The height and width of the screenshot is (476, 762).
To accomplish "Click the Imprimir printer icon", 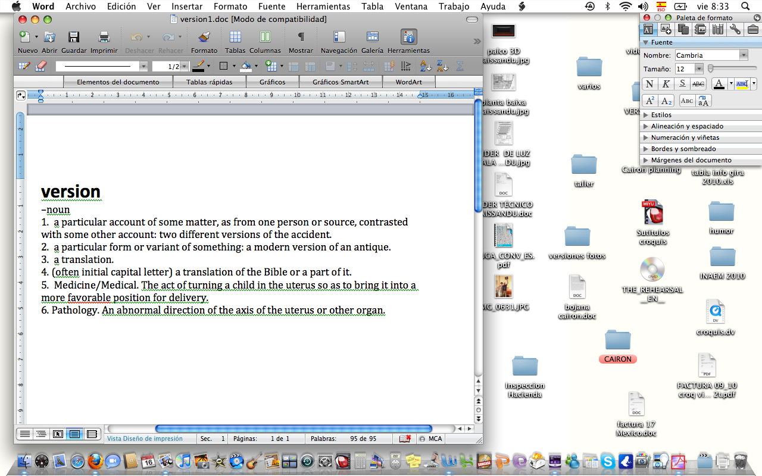I will point(104,37).
